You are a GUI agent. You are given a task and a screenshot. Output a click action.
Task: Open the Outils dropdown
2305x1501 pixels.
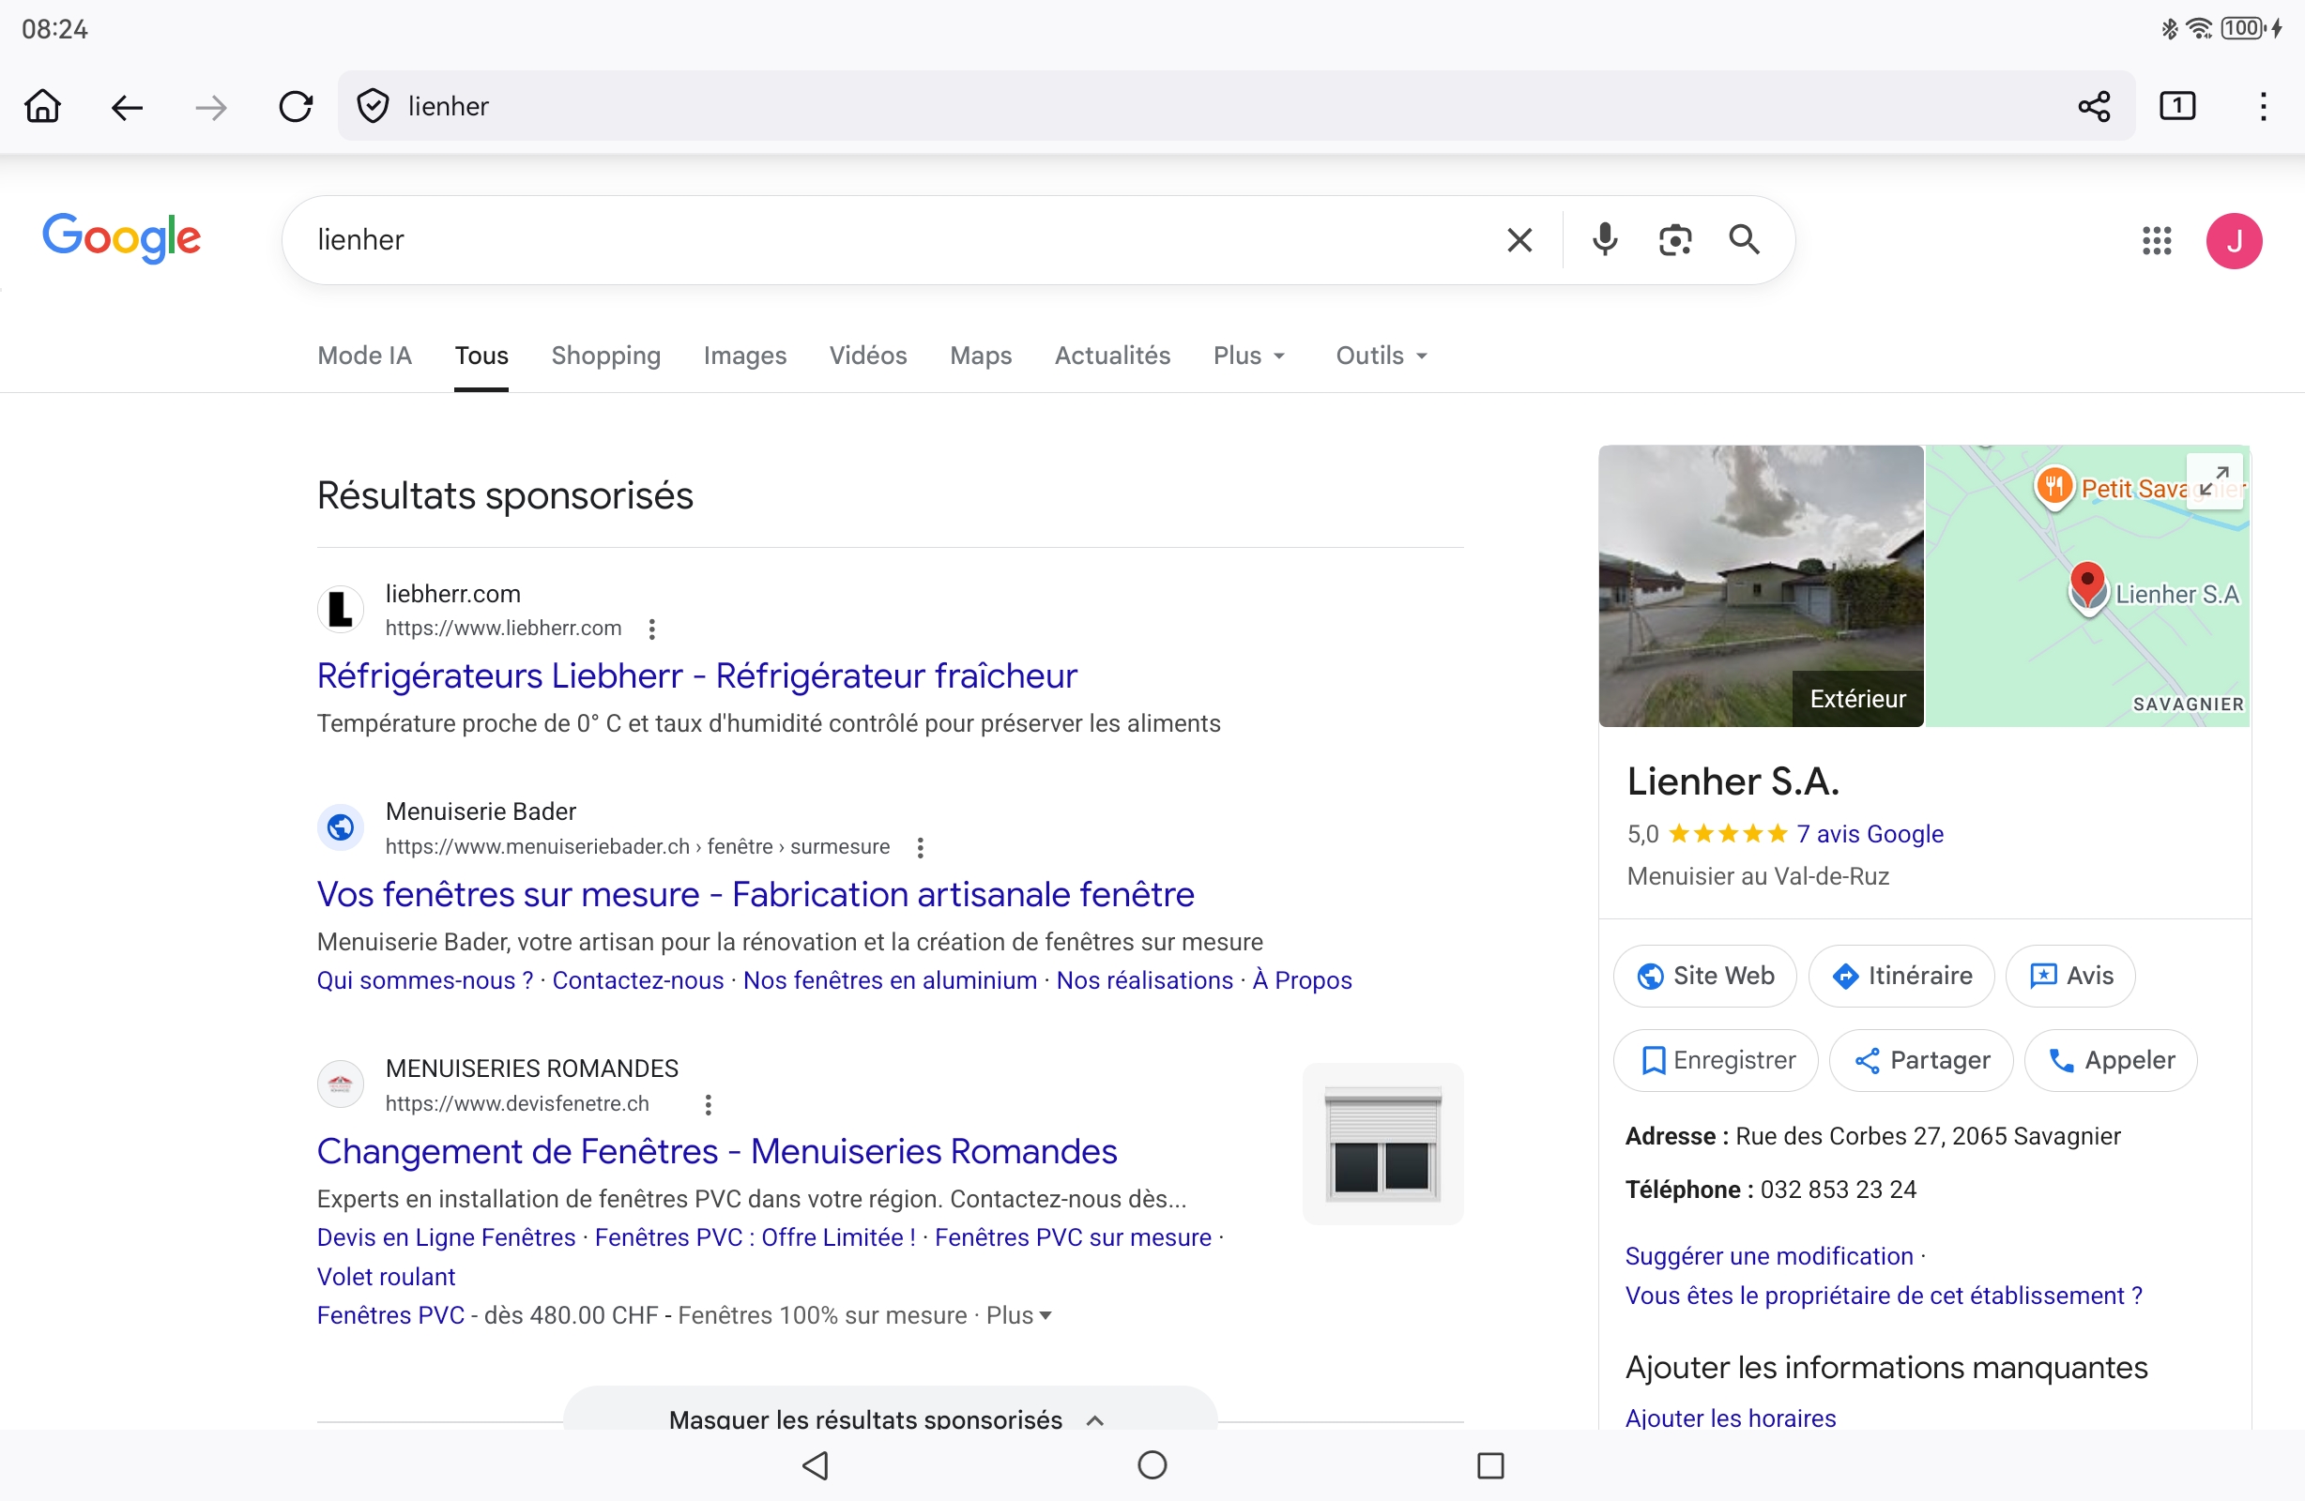coord(1381,356)
